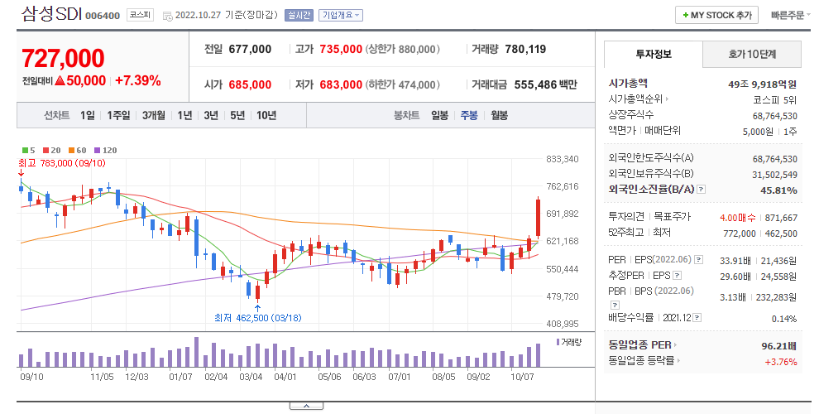Open the 기업개요 dropdown
819x414 pixels.
[x=341, y=15]
